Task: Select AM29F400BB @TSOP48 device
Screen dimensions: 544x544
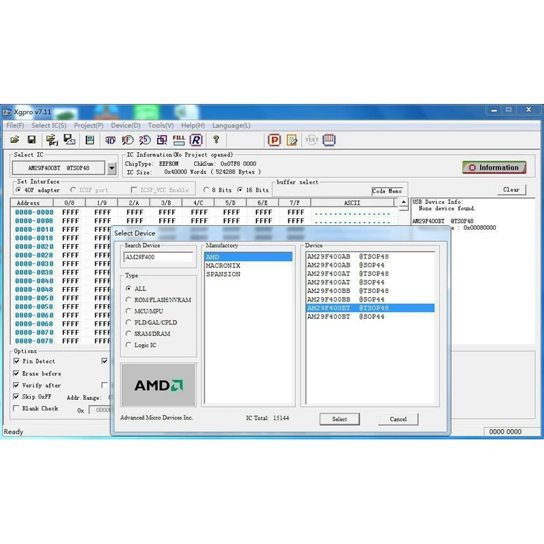Action: tap(370, 291)
